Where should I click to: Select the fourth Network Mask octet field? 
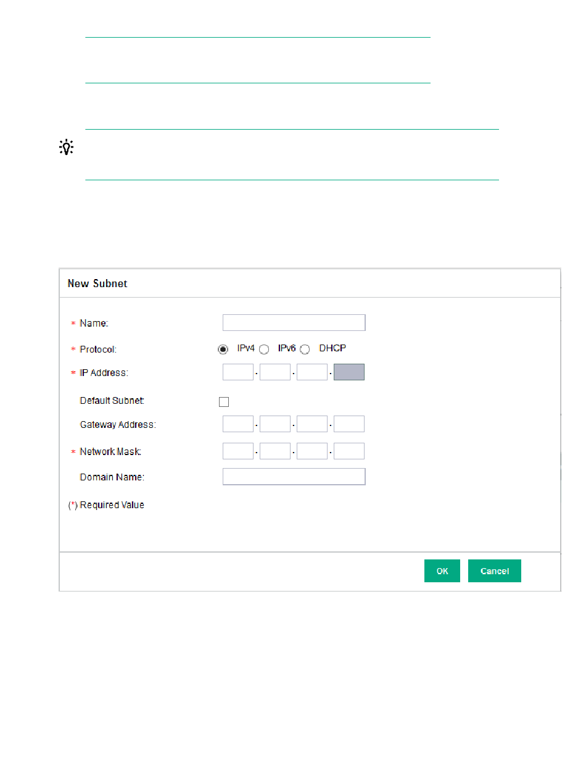tap(349, 451)
